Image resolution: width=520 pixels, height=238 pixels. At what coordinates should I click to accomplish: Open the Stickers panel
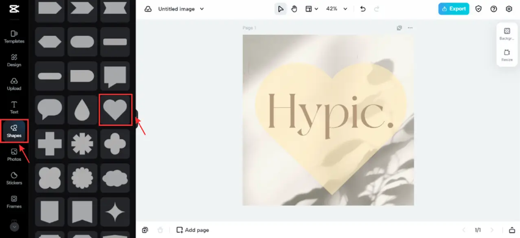click(x=14, y=178)
